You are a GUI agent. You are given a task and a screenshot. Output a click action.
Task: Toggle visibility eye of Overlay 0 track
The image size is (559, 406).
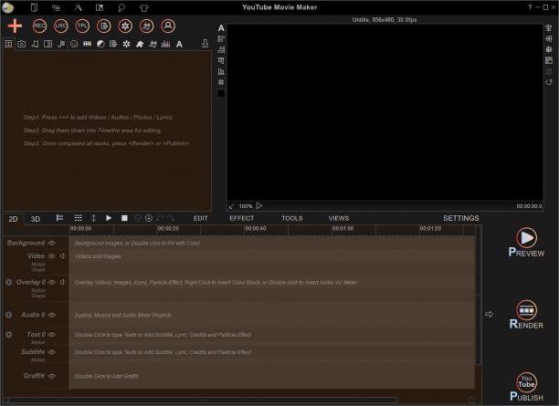pyautogui.click(x=52, y=282)
